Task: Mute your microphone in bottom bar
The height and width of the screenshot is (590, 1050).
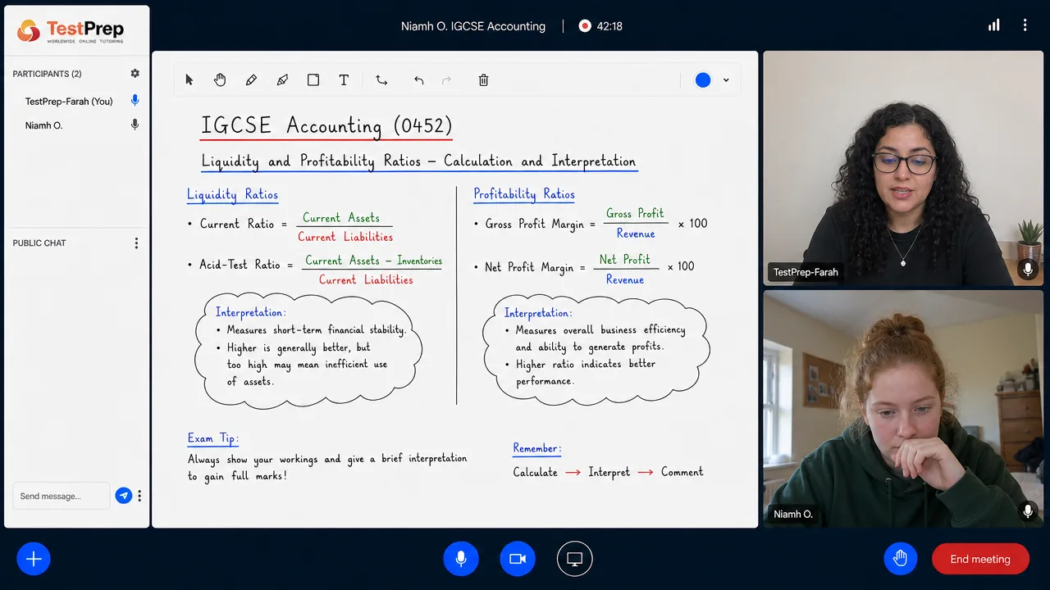Action: coord(461,559)
